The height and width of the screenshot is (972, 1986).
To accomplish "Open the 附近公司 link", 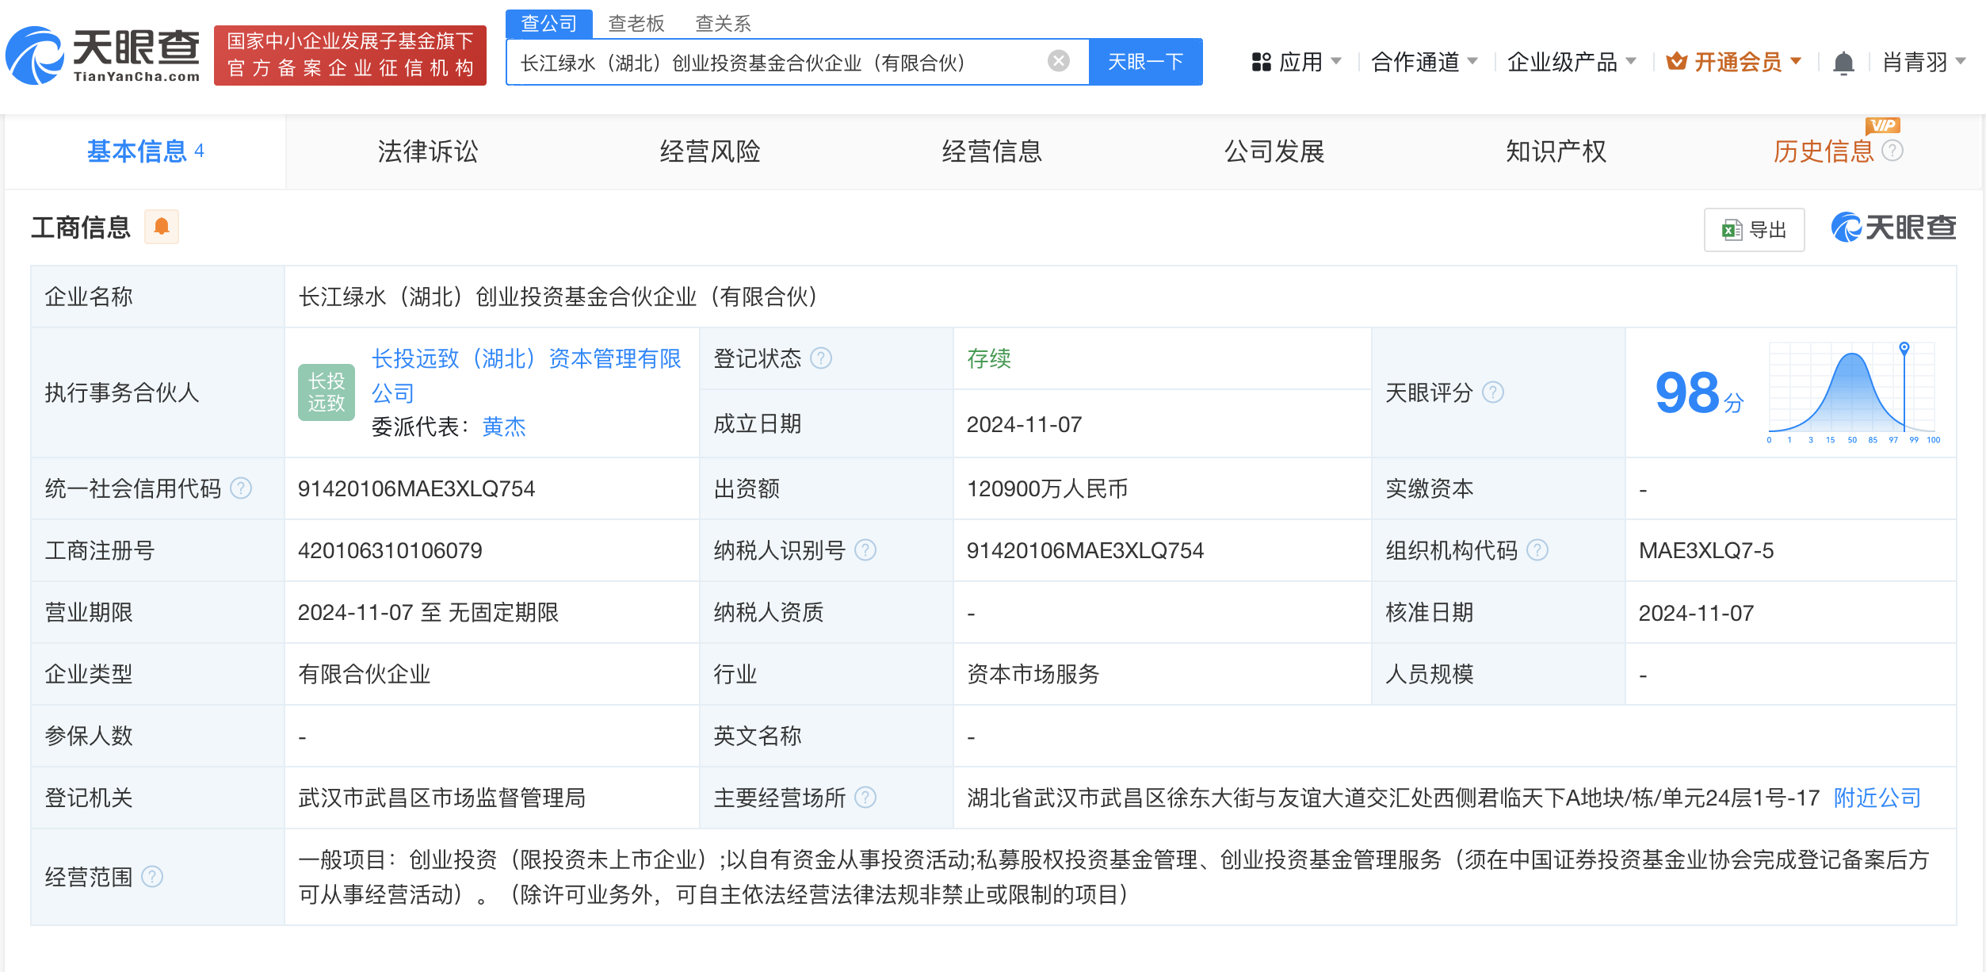I will click(1877, 798).
